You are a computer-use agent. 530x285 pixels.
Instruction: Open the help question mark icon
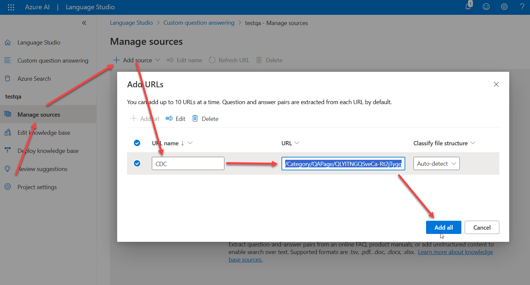522,7
